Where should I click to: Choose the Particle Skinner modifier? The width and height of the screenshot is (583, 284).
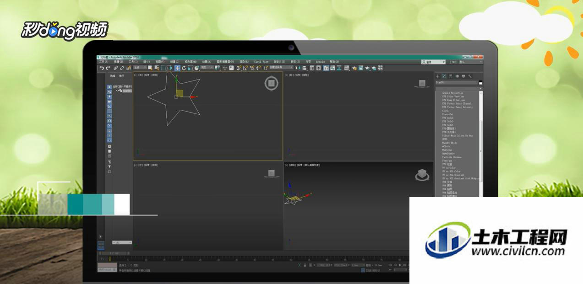point(452,157)
